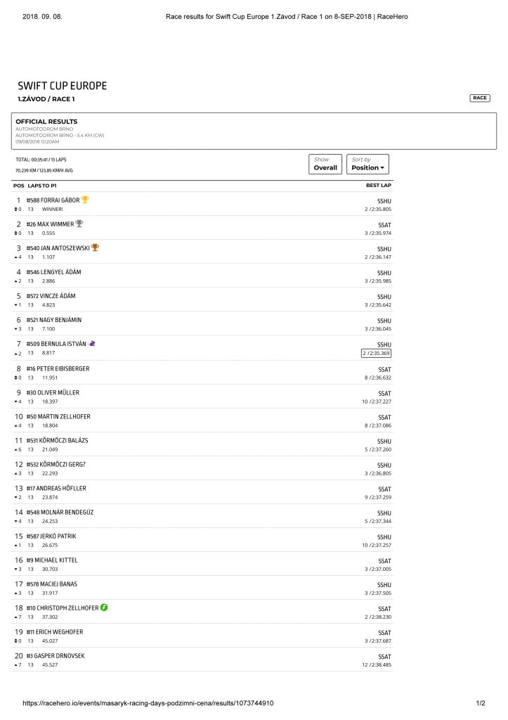The image size is (508, 720).
Task: Click the purple rabbit icon by Bernula István
Action: (x=92, y=343)
